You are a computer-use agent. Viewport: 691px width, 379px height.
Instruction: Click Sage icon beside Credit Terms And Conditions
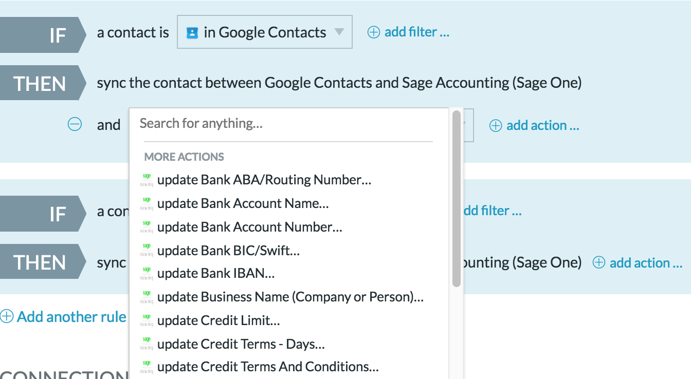coord(147,367)
